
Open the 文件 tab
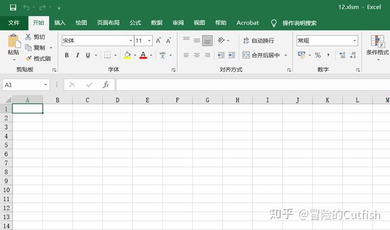[14, 23]
